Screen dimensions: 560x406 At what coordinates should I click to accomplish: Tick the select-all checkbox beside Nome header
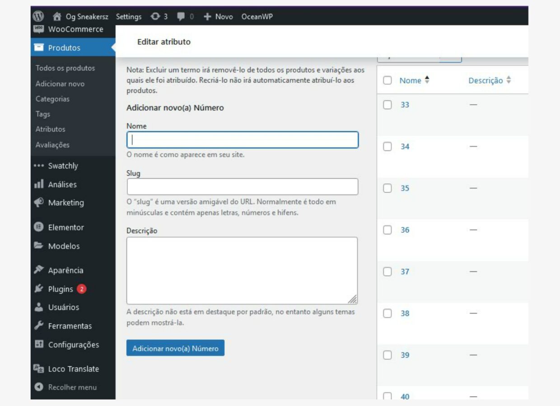(387, 81)
